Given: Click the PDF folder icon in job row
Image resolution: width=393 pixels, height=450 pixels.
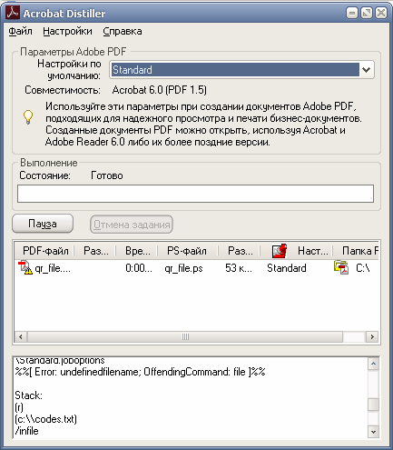Looking at the screenshot, I should [x=341, y=267].
